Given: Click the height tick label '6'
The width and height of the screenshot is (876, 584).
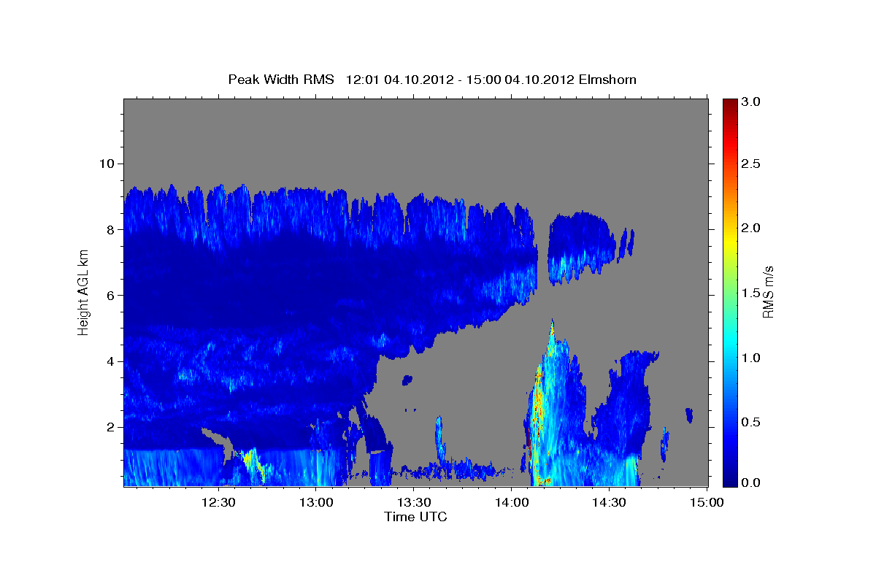Looking at the screenshot, I should click(109, 295).
